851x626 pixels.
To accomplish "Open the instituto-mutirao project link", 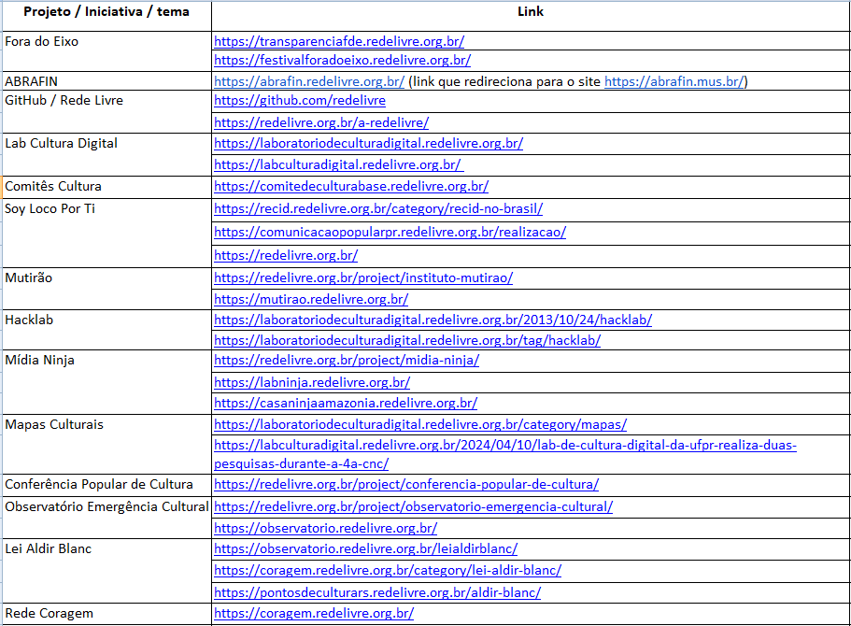I will pyautogui.click(x=363, y=277).
